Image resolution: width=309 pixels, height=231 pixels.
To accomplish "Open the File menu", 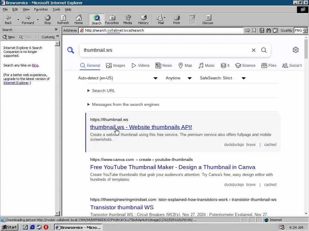I will tap(5, 9).
